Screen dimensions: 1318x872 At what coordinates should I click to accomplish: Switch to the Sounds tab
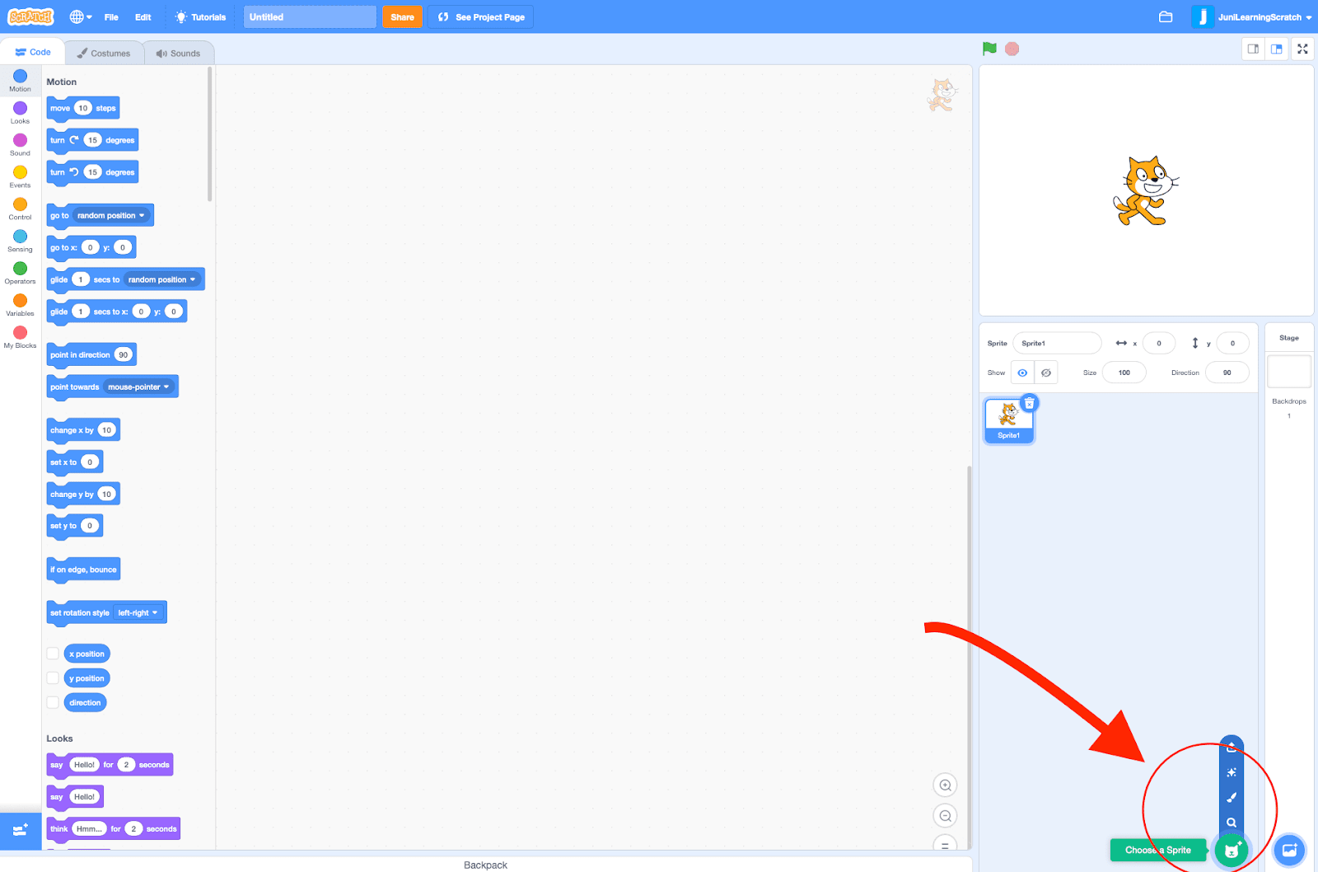pyautogui.click(x=179, y=53)
